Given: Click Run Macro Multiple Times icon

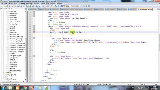Looking at the screenshot, I should click(86, 6).
